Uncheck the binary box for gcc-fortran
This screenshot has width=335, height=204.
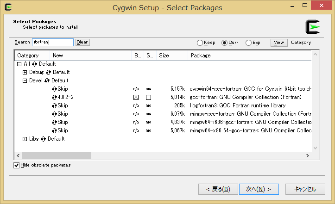136,98
